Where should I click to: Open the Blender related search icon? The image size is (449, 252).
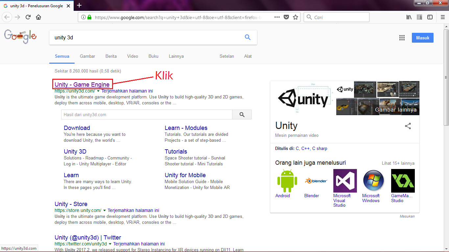[x=316, y=181]
